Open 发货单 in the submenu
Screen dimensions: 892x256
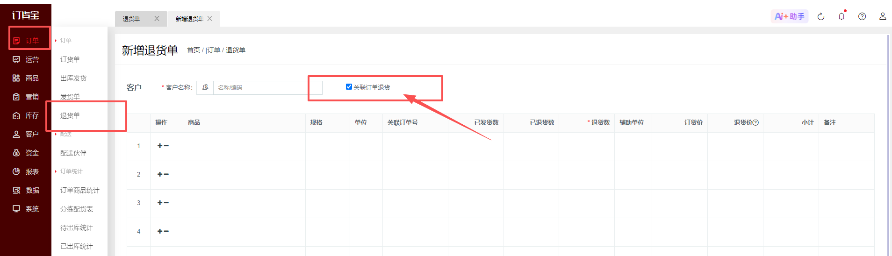(70, 97)
